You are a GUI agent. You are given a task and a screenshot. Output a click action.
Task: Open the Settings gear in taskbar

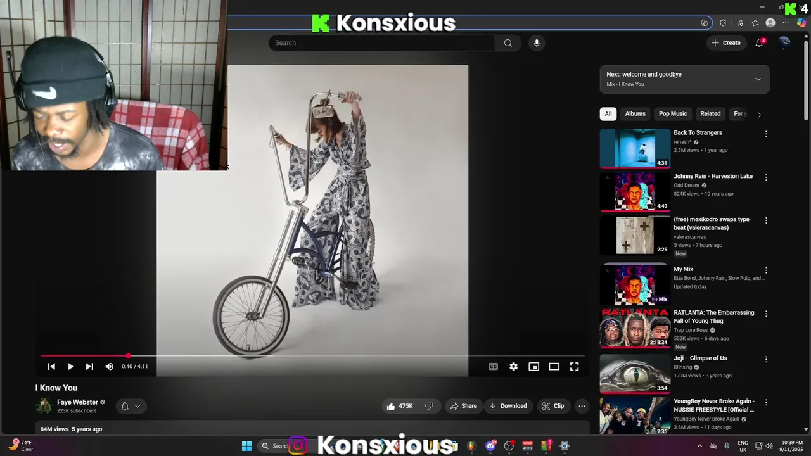(565, 446)
